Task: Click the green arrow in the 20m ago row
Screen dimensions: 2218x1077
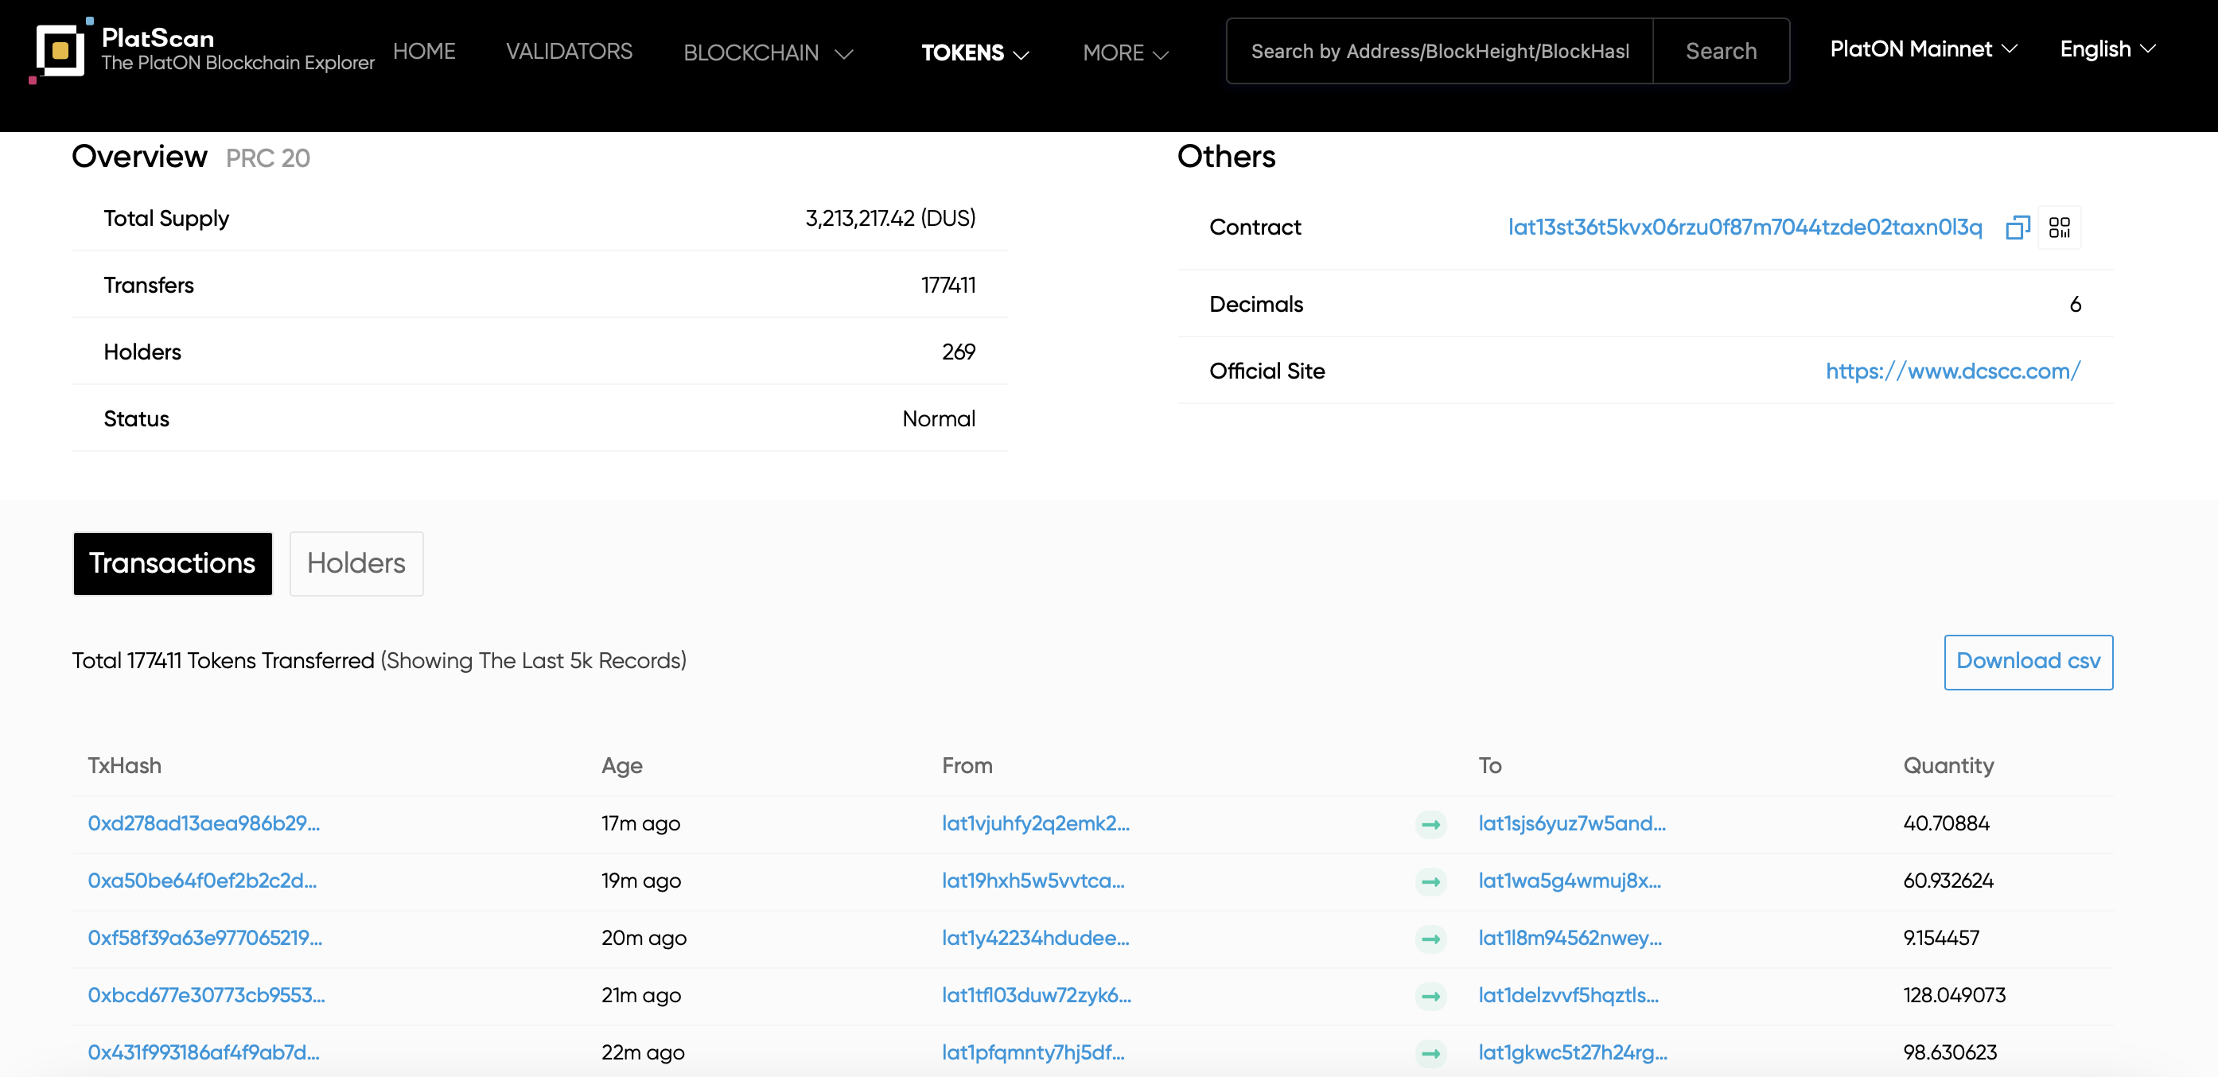Action: click(x=1430, y=939)
